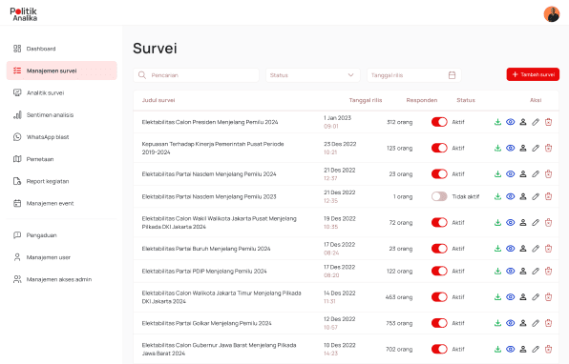Screen dimensions: 569x364
Task: Edit survey Kepuasan Terhadap Kinerja Pemerintah Pusat
Action: click(536, 148)
